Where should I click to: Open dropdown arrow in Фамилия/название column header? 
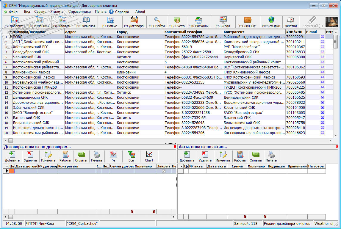(10, 32)
